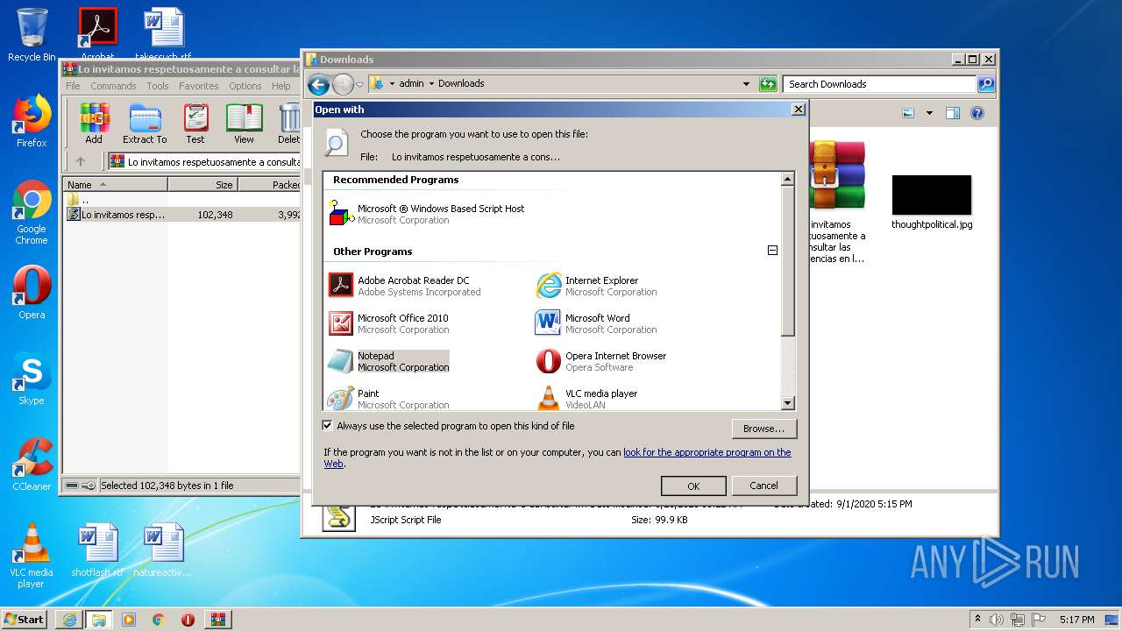Select Notepad program icon
The height and width of the screenshot is (631, 1122).
click(x=341, y=361)
